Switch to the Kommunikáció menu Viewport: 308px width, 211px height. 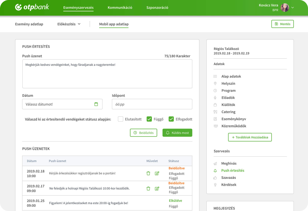(120, 8)
